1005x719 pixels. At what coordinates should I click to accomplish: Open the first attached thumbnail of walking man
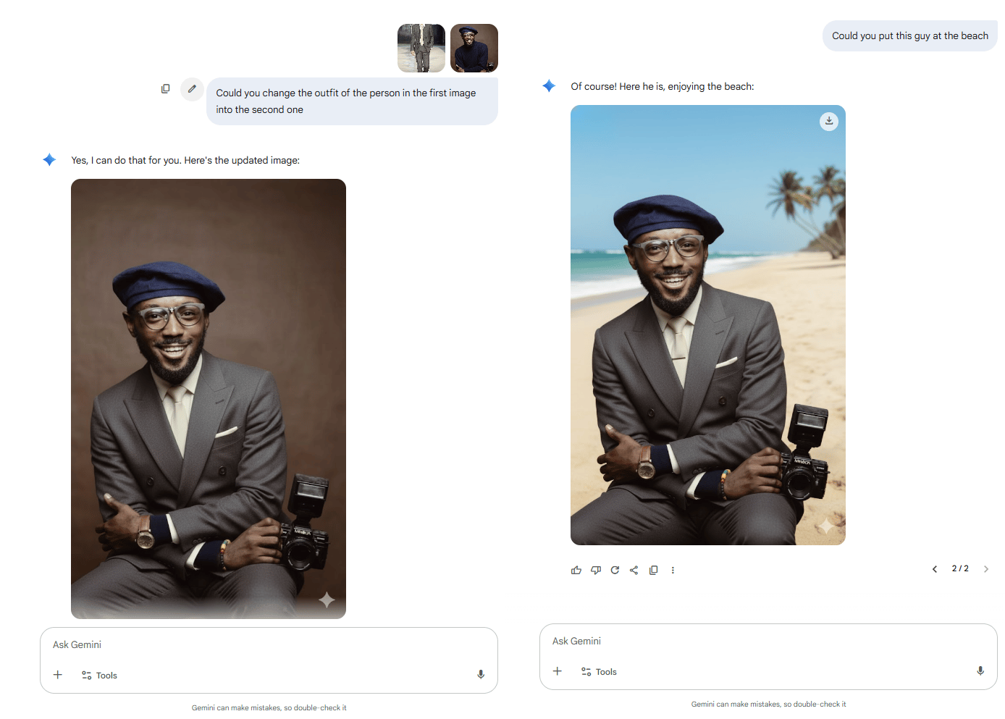click(421, 49)
